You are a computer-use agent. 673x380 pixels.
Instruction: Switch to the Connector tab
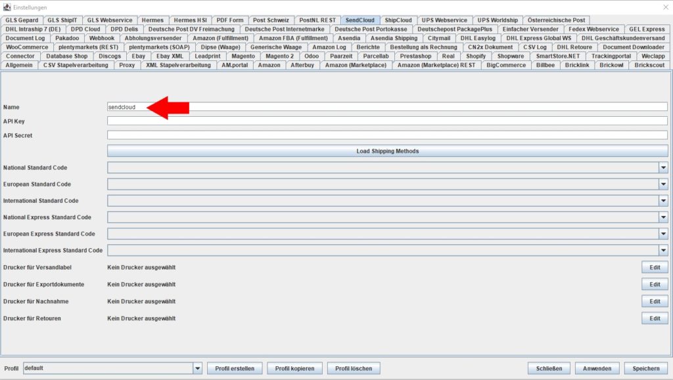point(20,56)
